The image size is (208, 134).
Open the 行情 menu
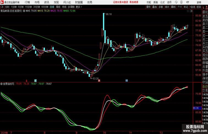click(x=27, y=2)
